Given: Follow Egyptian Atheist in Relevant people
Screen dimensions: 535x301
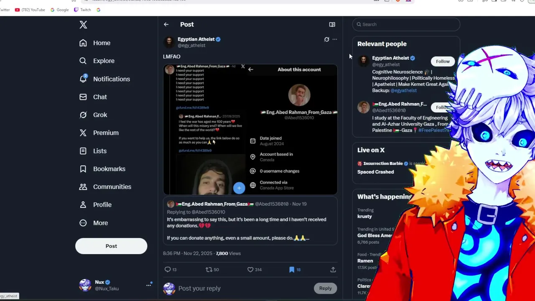Looking at the screenshot, I should [443, 61].
